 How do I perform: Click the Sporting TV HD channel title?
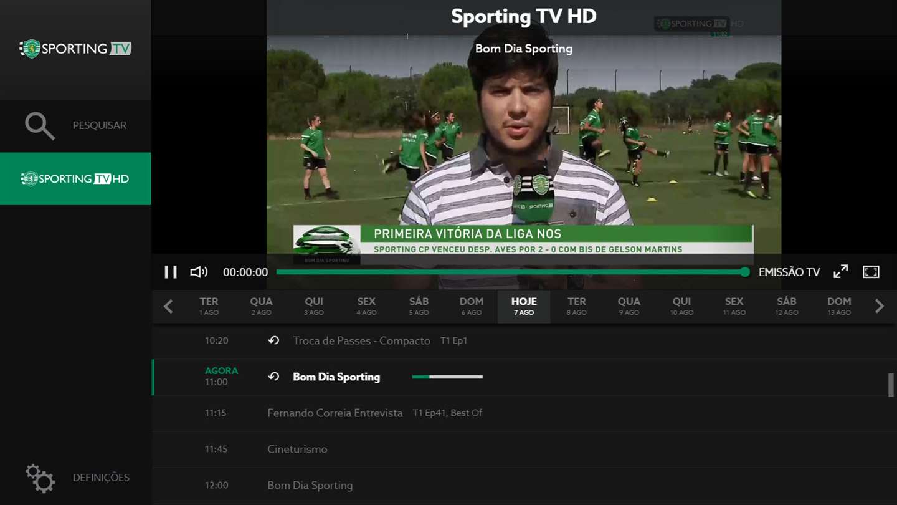[524, 16]
